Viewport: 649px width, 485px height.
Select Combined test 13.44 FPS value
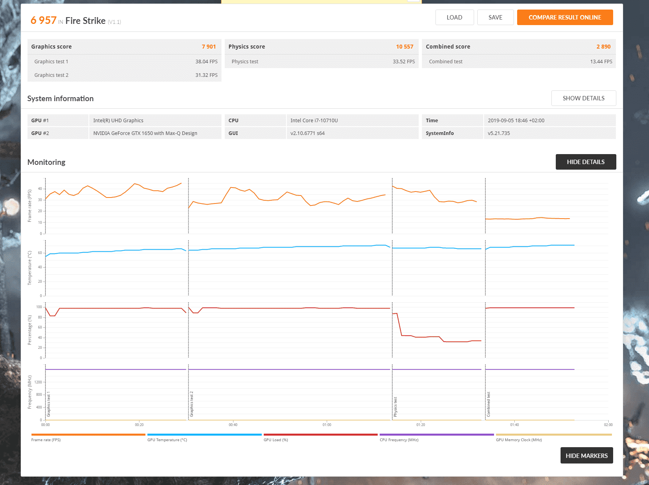coord(601,62)
